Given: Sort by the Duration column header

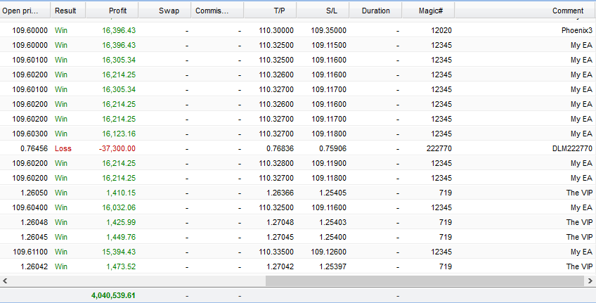Looking at the screenshot, I should tap(375, 11).
